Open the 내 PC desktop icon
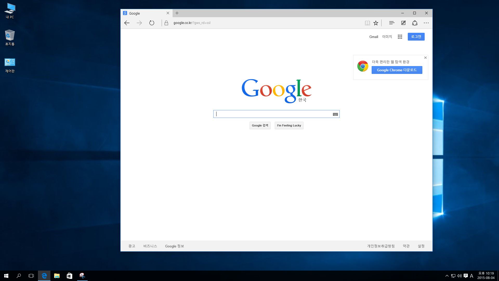This screenshot has height=281, width=499. [x=10, y=11]
